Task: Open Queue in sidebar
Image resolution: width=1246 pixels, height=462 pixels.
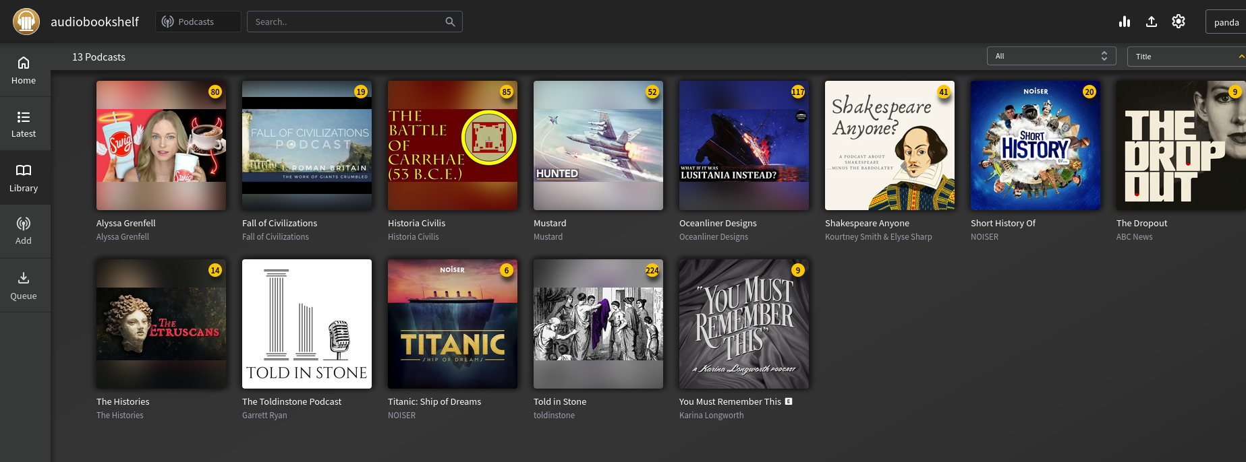Action: tap(24, 286)
